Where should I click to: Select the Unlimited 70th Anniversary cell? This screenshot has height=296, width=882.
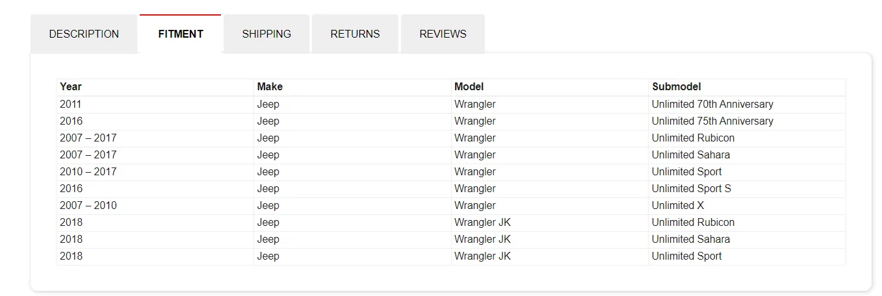[712, 105]
